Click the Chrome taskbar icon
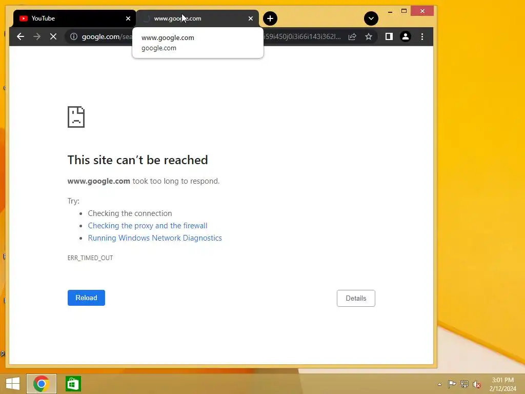 pos(42,384)
